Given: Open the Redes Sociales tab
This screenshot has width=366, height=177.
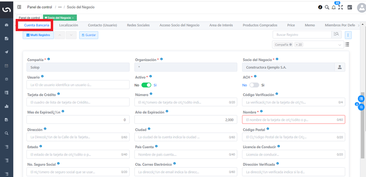Looking at the screenshot, I should 138,25.
